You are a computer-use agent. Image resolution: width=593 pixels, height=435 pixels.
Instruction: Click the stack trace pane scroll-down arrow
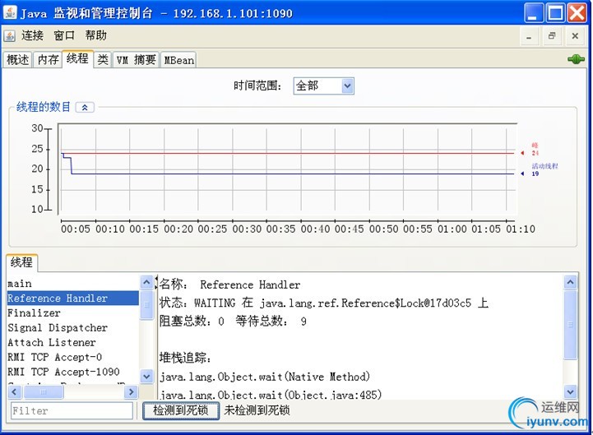(570, 391)
